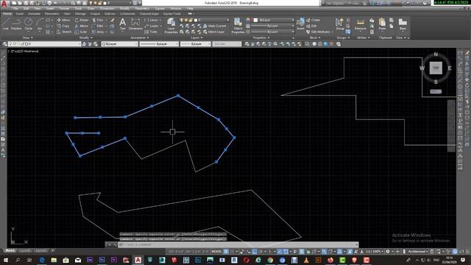Open the ByLayer color dropdown in Properties panel
Viewport: 471px width, 265px height.
273,20
